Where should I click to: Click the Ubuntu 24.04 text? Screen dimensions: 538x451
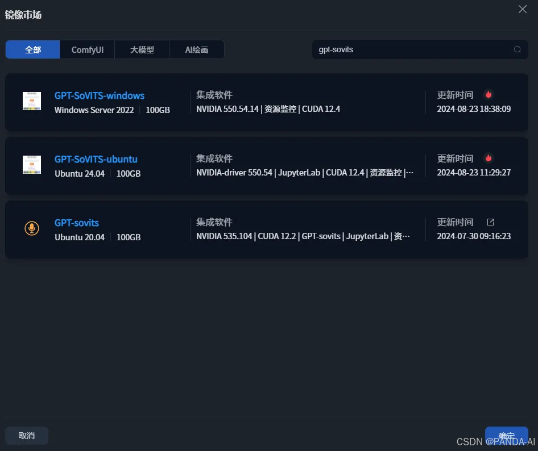[x=80, y=174]
